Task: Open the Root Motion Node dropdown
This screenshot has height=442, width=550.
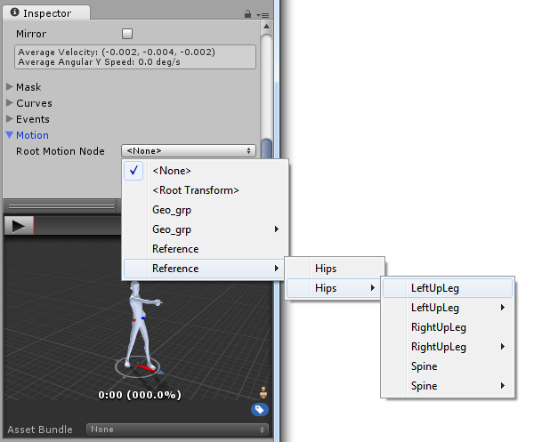Action: [x=189, y=151]
